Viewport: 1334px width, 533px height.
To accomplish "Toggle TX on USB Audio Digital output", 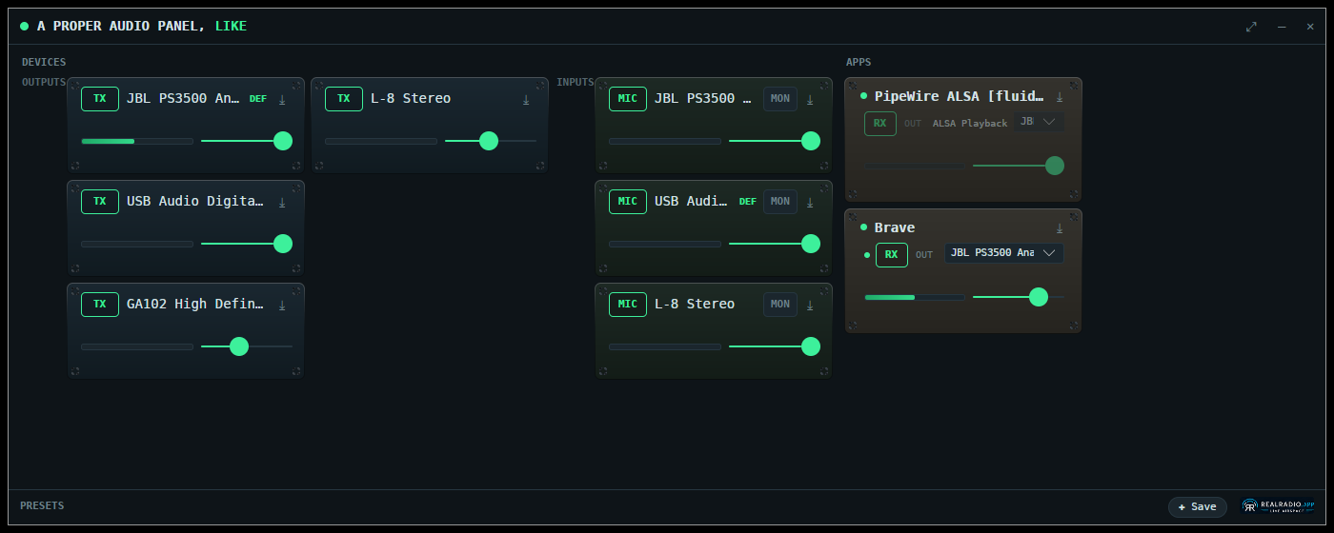I will 100,202.
